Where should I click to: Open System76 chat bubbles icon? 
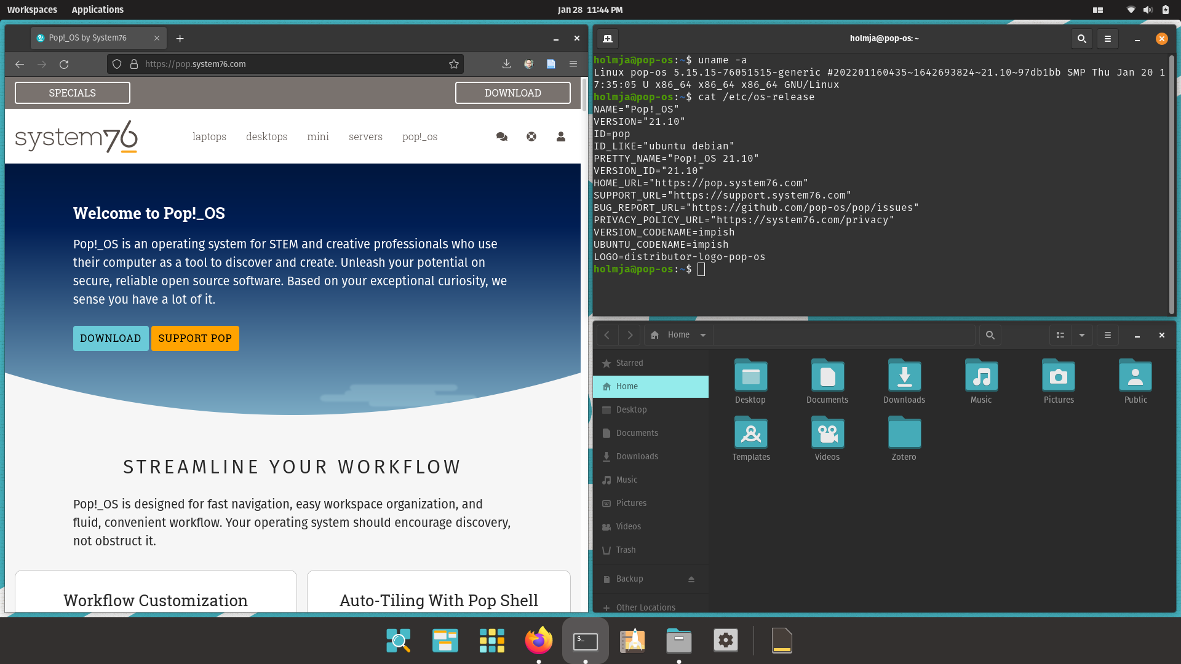pos(502,136)
